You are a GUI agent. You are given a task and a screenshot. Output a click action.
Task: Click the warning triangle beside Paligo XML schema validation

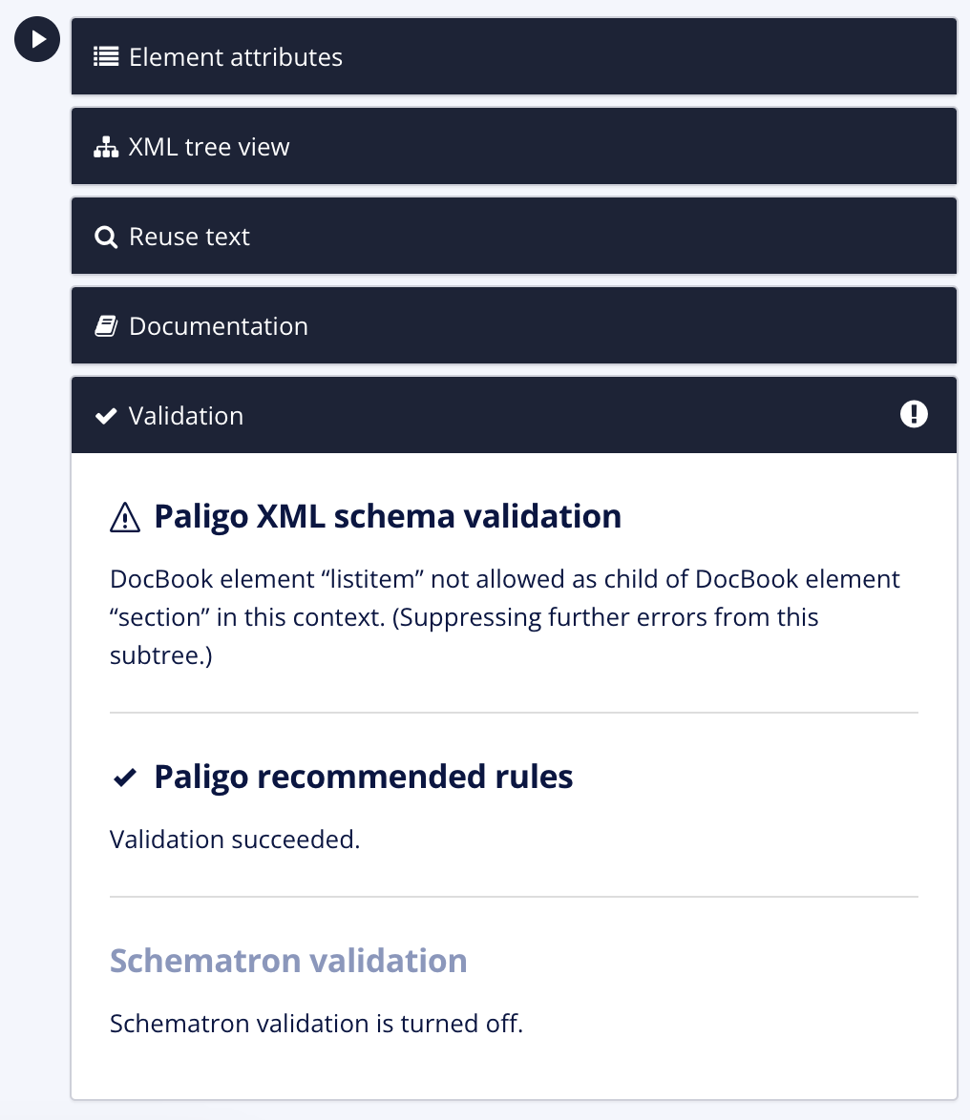[123, 516]
